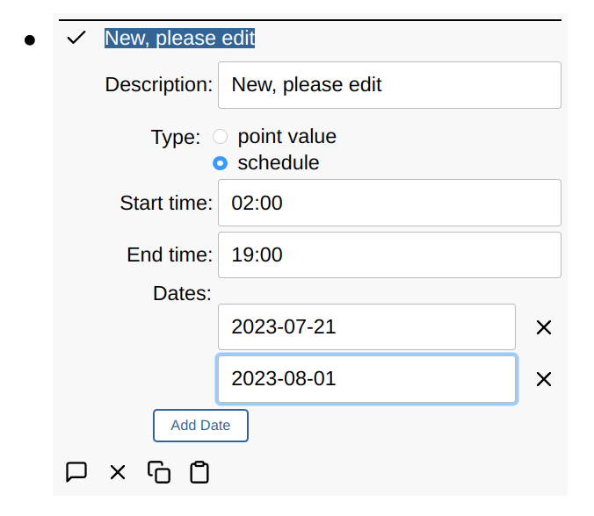Image resolution: width=594 pixels, height=516 pixels.
Task: Click the checkmark icon beside the title
Action: pos(76,39)
